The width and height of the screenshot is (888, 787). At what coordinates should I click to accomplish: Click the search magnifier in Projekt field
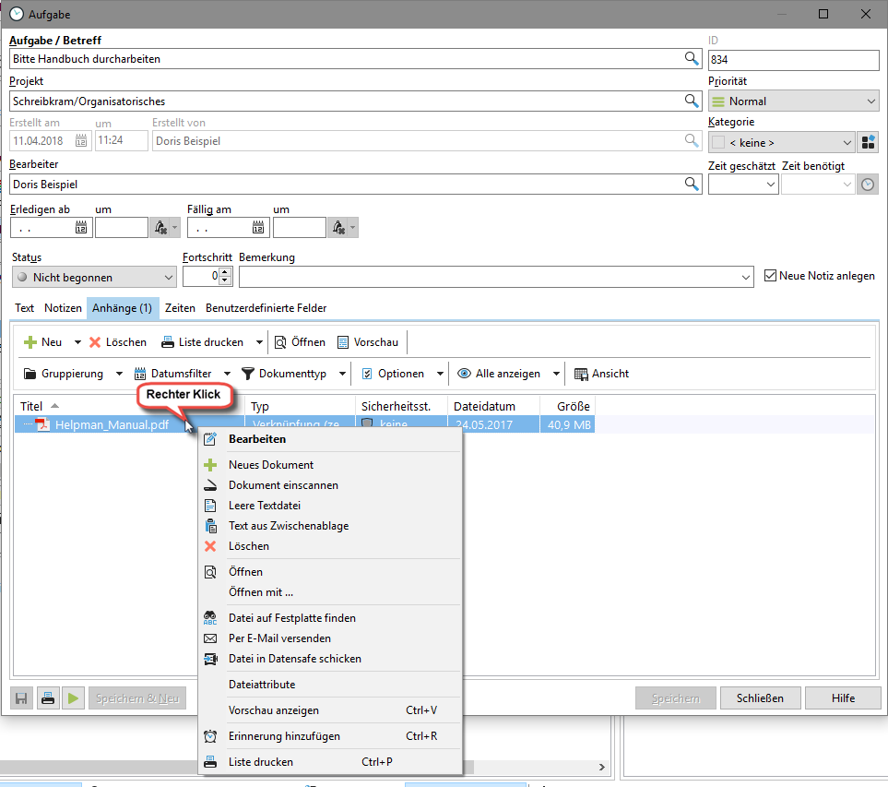point(691,101)
